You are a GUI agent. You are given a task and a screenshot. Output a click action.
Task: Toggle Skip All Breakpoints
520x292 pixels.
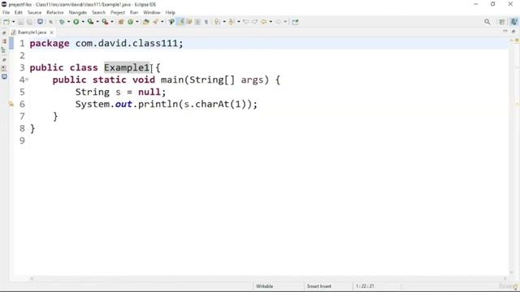[x=50, y=22]
